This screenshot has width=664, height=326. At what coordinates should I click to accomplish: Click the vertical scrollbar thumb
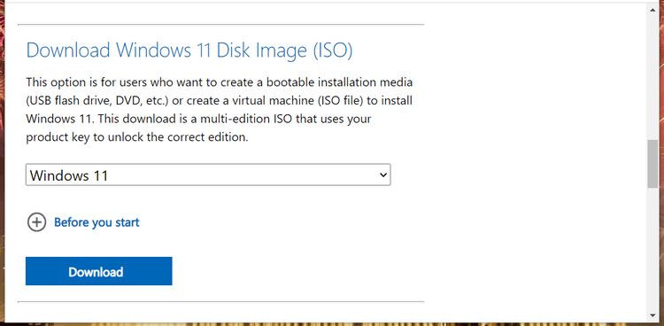pyautogui.click(x=652, y=164)
